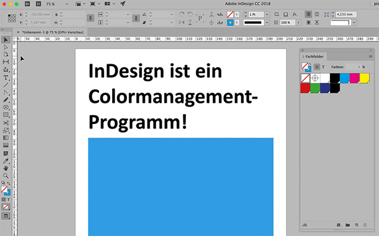Viewport: 379px width, 236px height.
Task: Click the new color group folder button
Action: click(x=348, y=225)
